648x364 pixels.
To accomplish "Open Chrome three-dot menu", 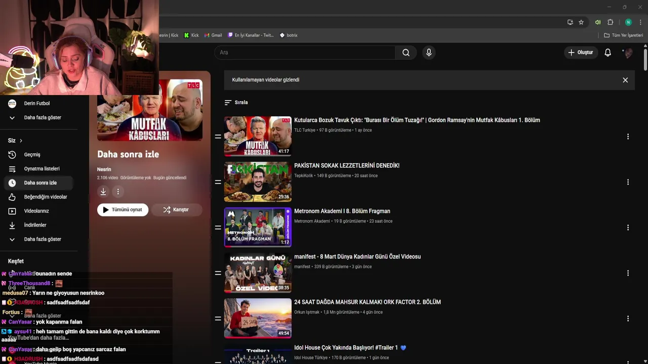I will pyautogui.click(x=640, y=22).
